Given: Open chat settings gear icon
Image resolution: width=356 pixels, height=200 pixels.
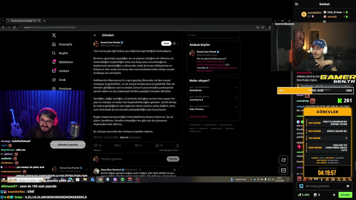Looking at the screenshot, I should point(334,195).
